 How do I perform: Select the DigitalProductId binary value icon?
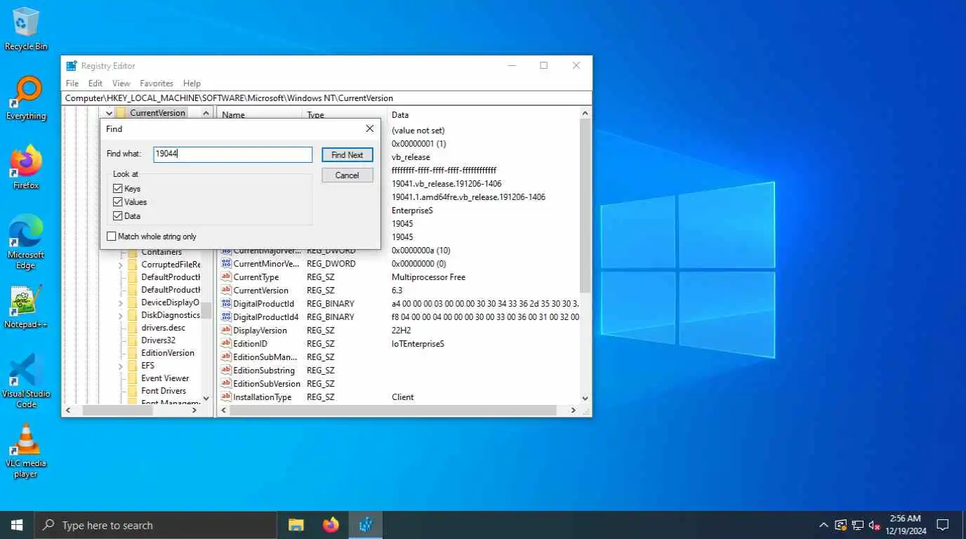coord(226,304)
